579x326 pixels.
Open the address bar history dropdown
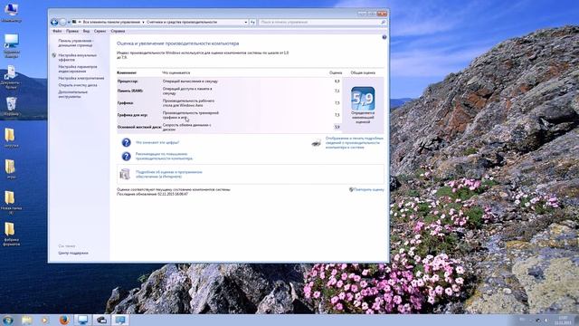coord(245,22)
